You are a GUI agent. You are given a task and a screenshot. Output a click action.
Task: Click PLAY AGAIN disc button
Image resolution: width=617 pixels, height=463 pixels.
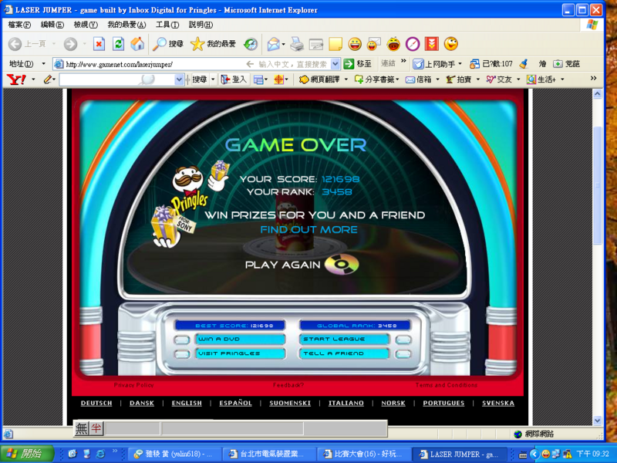pyautogui.click(x=341, y=264)
